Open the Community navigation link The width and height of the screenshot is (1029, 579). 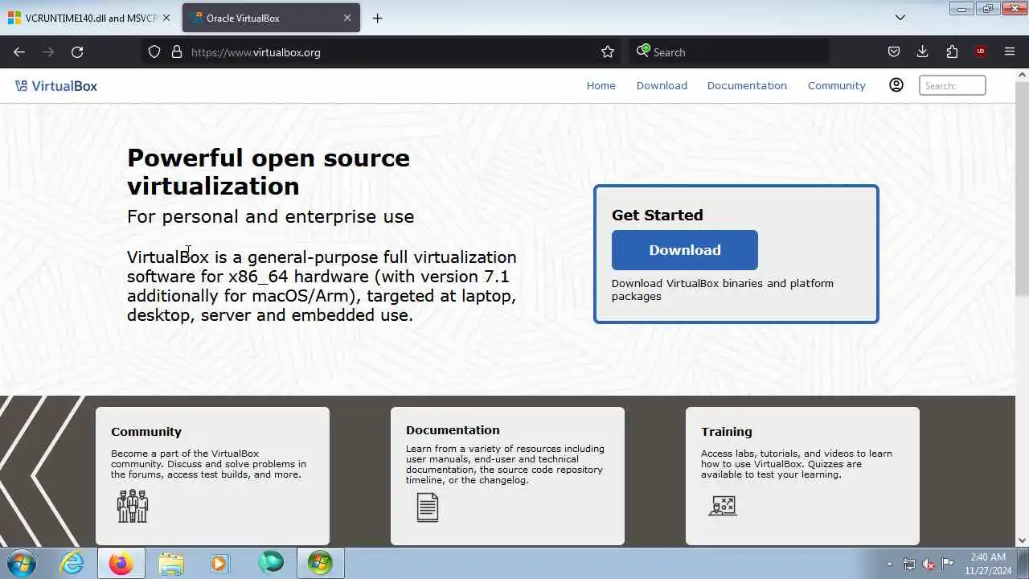[836, 85]
